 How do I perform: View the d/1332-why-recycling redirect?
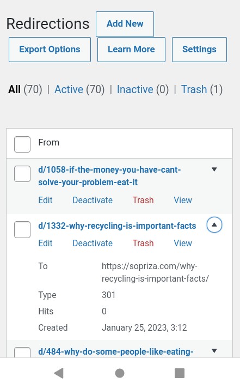click(183, 243)
